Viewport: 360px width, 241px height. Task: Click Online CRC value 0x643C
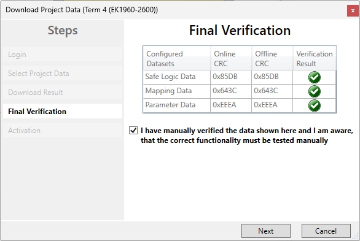coord(231,91)
